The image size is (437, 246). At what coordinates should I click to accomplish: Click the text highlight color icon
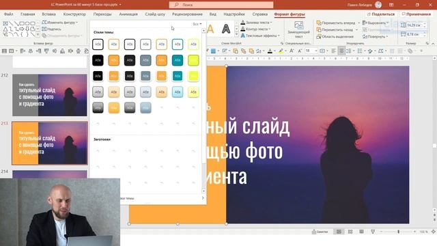pyautogui.click(x=281, y=51)
